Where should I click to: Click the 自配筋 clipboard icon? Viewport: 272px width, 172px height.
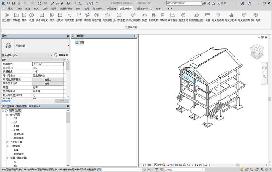coord(163,15)
